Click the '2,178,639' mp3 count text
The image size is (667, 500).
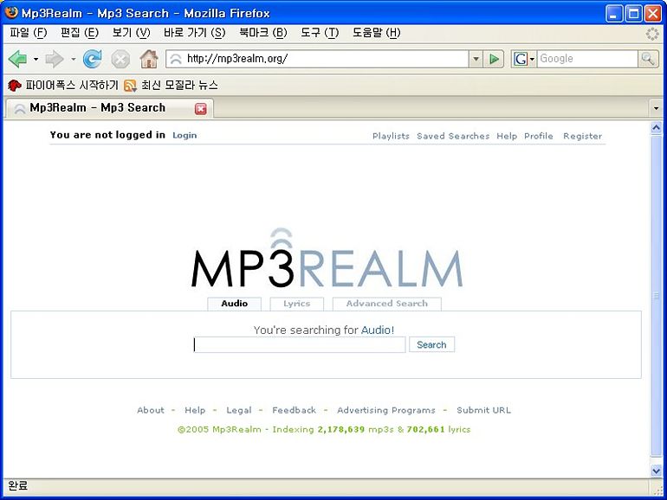(x=341, y=429)
